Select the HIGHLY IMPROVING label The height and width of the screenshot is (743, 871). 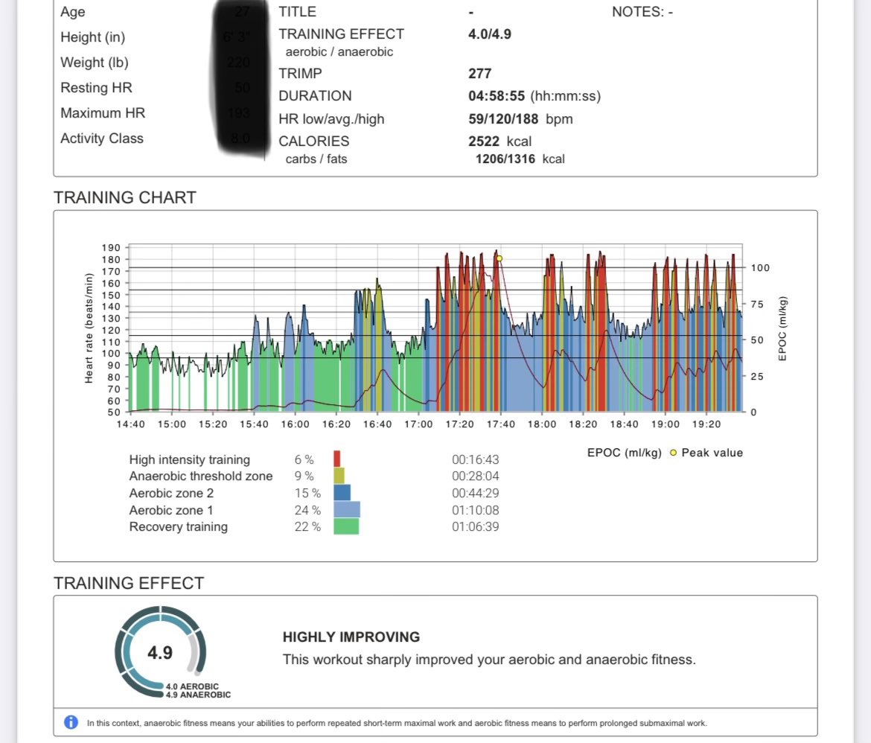tap(351, 637)
